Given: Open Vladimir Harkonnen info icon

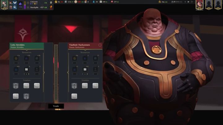Looking at the screenshot, I should (100, 45).
